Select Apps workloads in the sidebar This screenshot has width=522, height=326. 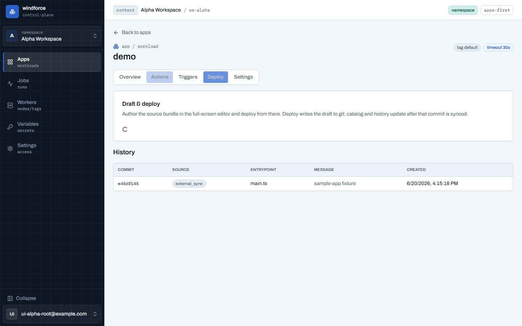coord(52,62)
